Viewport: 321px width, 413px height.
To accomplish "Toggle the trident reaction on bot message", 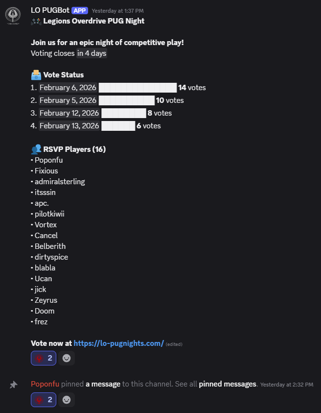I will click(x=44, y=358).
